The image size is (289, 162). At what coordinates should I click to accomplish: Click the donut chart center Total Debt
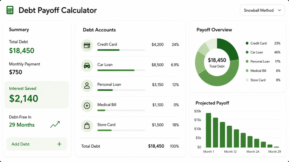point(217,62)
